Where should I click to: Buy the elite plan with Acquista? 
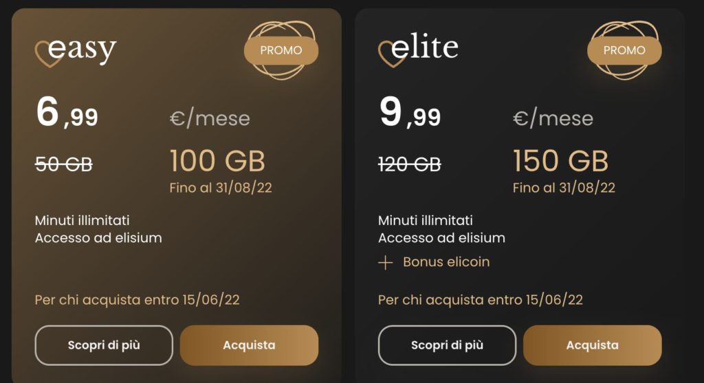point(592,345)
